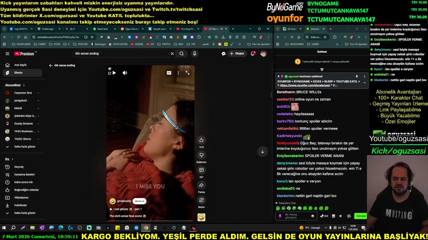Open Daha sonra izle list
428x240 pixels.
[22, 182]
